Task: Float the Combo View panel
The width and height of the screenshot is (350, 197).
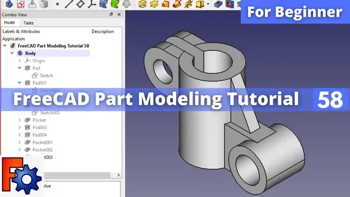Action: point(111,14)
